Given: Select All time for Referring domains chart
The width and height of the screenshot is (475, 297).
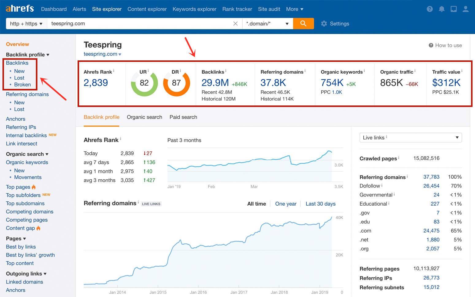Looking at the screenshot, I should 257,204.
